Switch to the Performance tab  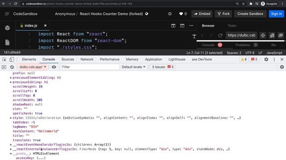click(x=109, y=59)
